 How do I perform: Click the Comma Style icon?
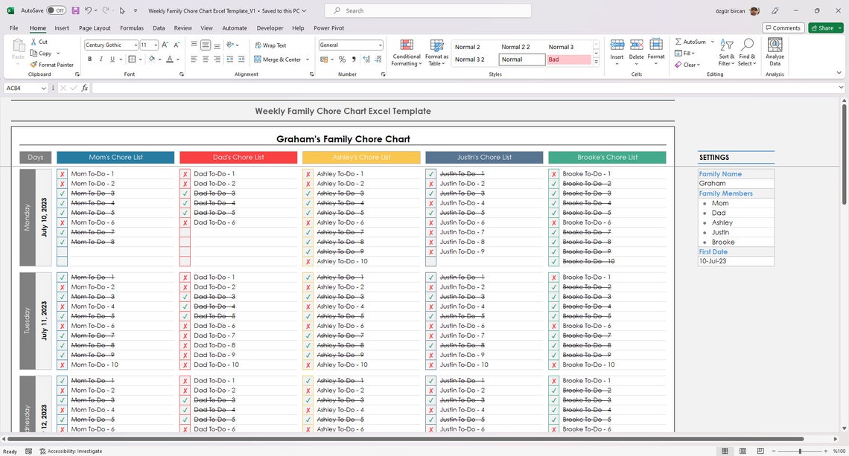coord(352,59)
